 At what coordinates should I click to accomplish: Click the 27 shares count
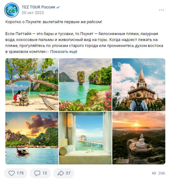coord(68,173)
